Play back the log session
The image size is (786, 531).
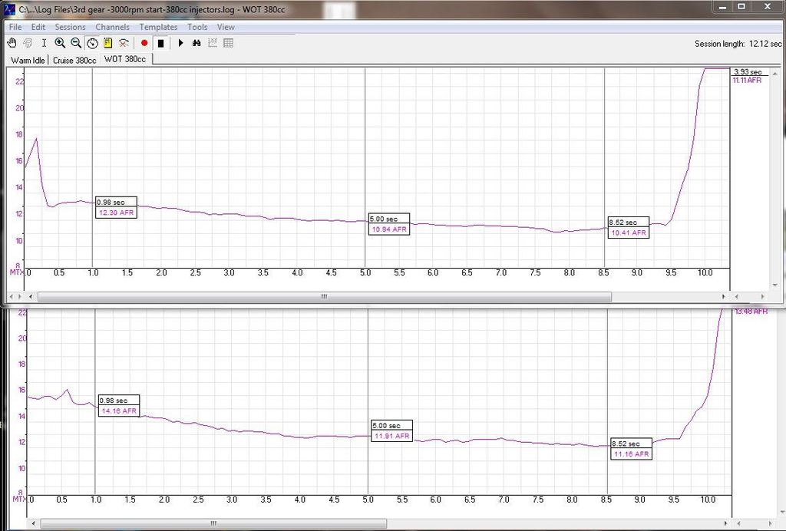coord(181,43)
